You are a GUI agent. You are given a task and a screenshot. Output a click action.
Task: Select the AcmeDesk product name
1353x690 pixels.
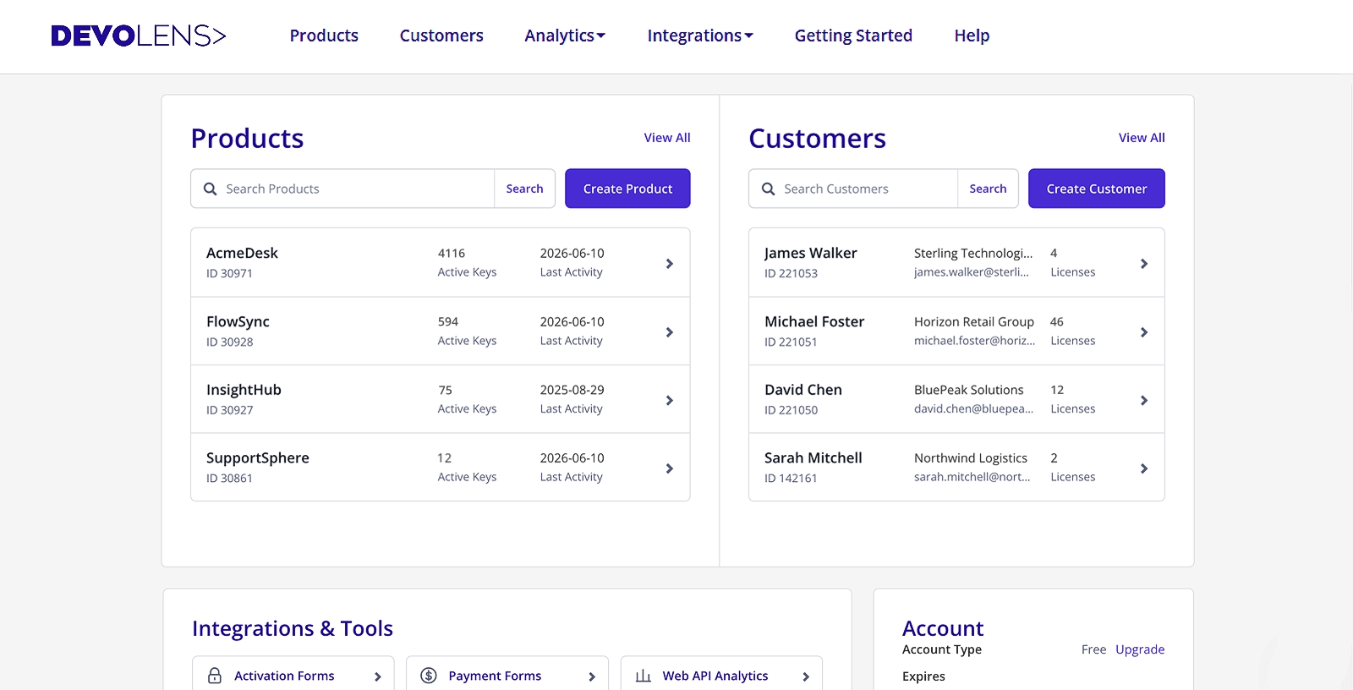(x=242, y=253)
